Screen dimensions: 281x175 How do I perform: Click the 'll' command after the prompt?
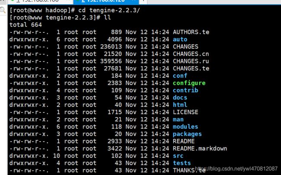107,18
